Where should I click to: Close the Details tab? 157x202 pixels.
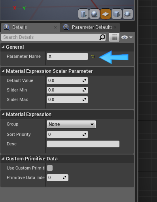pos(55,27)
